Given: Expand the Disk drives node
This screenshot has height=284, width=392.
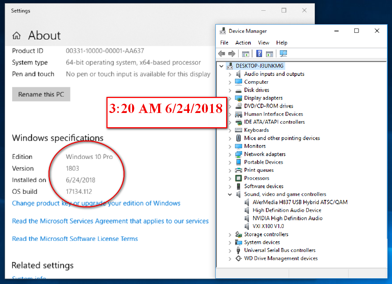Looking at the screenshot, I should [230, 90].
